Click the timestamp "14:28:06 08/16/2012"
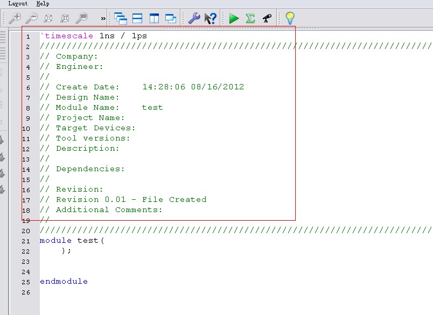Viewport: 433px width, 315px height. tap(193, 87)
